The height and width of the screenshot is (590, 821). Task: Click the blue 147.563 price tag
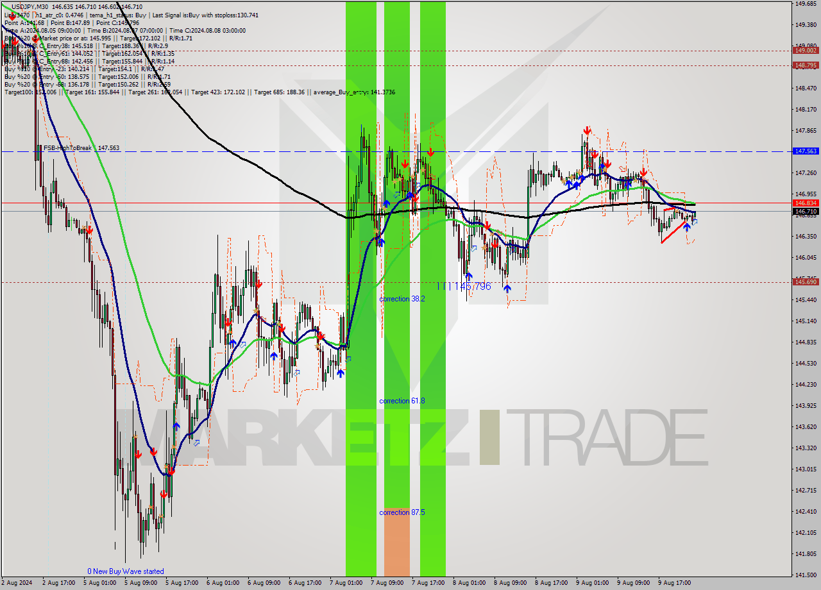tap(806, 151)
